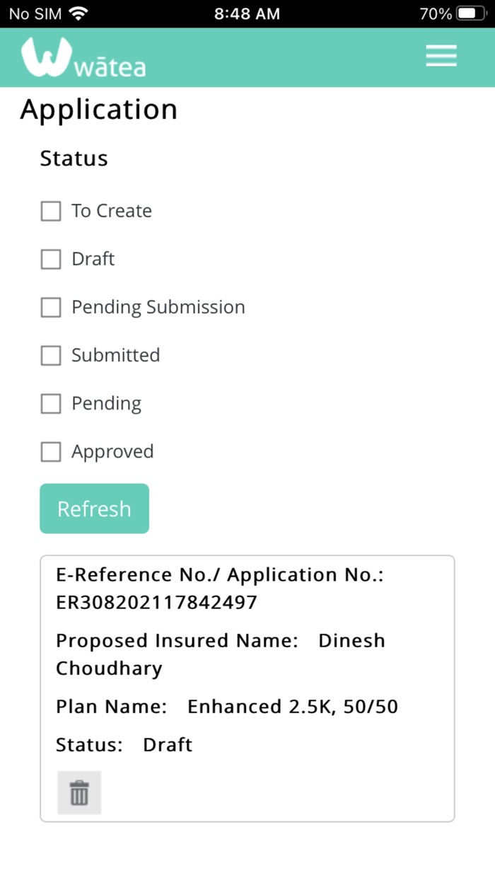Toggle the Pending status filter

[x=51, y=403]
